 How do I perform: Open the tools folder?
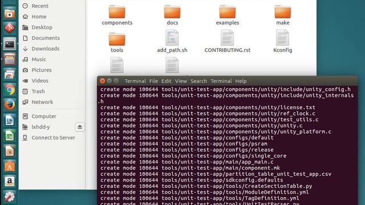click(x=117, y=43)
